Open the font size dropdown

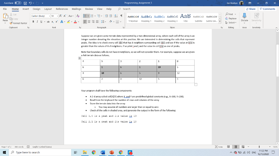(x=57, y=16)
